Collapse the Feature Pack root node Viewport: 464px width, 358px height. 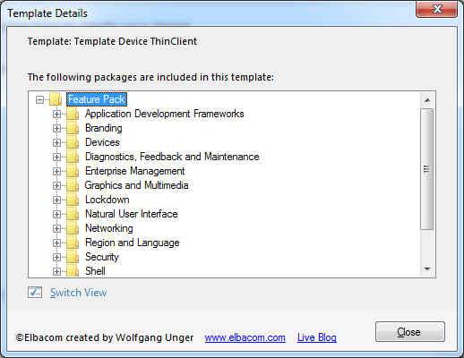39,99
